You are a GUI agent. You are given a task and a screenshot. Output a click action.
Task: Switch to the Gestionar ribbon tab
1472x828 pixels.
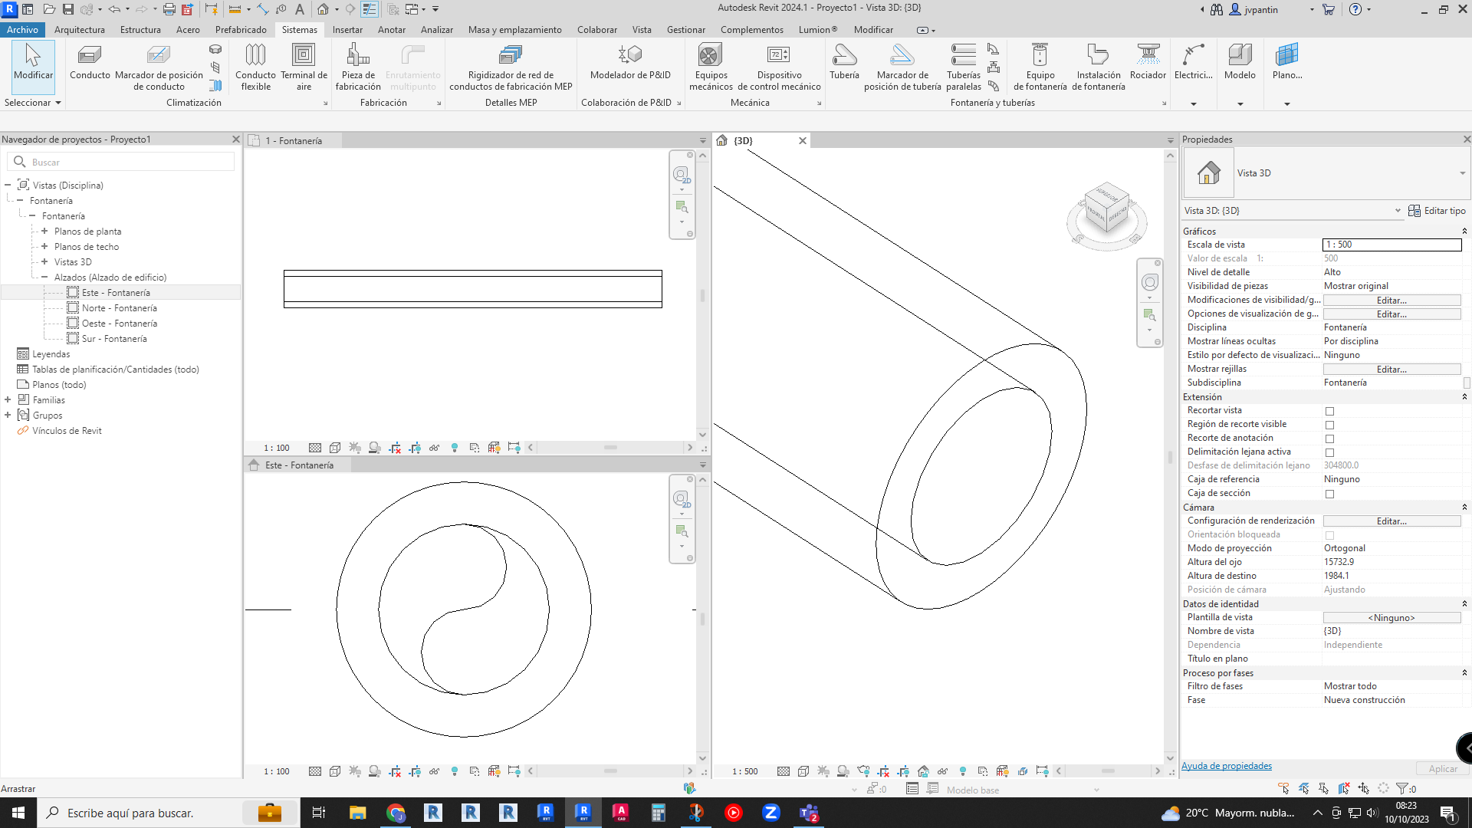pyautogui.click(x=685, y=30)
